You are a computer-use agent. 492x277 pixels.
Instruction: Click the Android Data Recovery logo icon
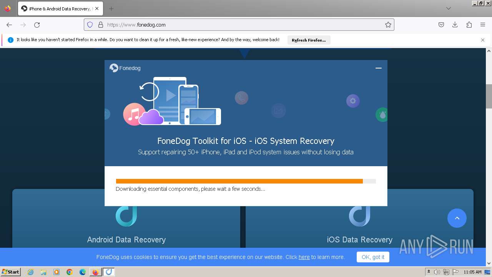(x=126, y=216)
